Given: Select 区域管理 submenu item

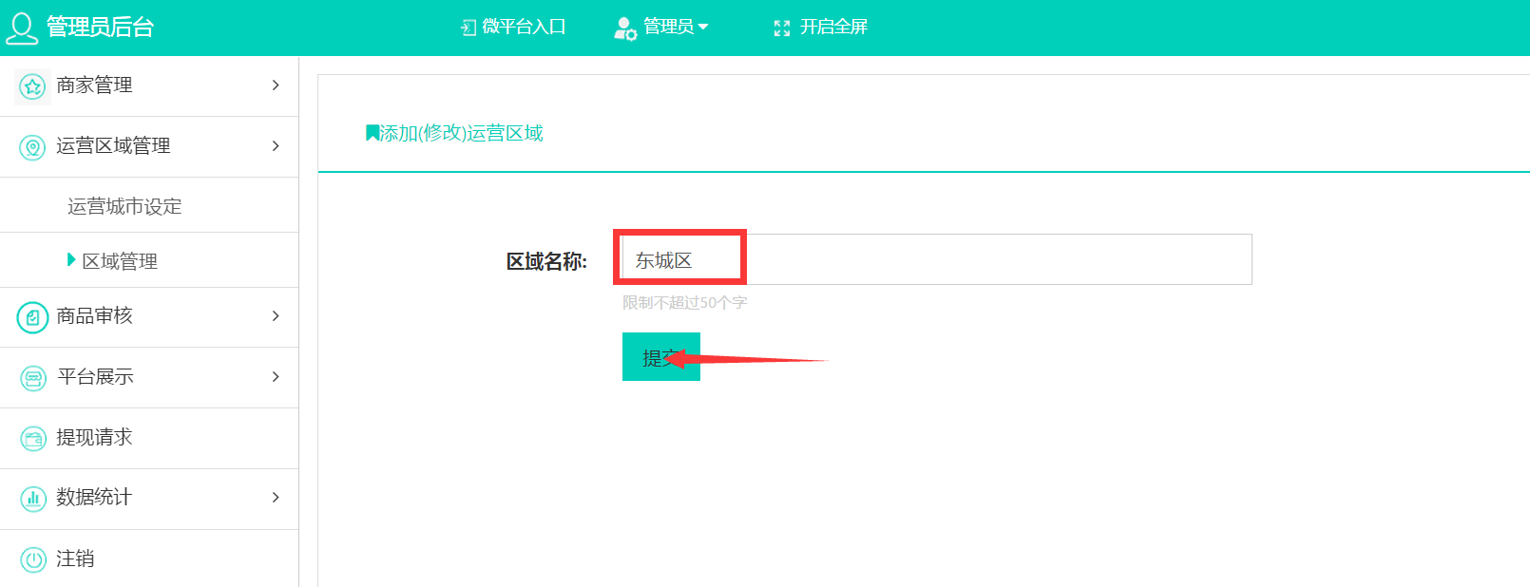Looking at the screenshot, I should pyautogui.click(x=120, y=261).
